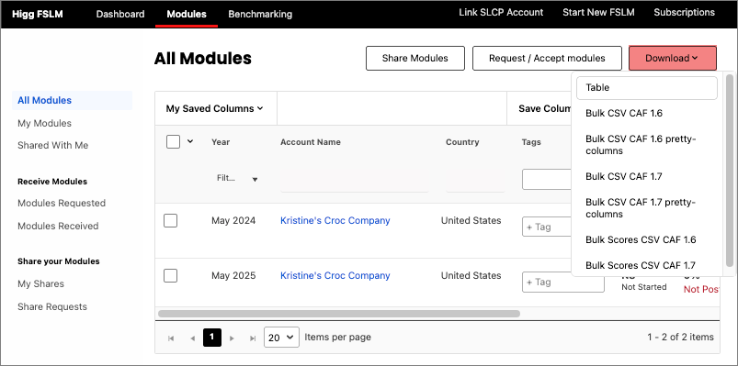Click the Higg FSLM logo text
Image resolution: width=738 pixels, height=366 pixels.
37,14
